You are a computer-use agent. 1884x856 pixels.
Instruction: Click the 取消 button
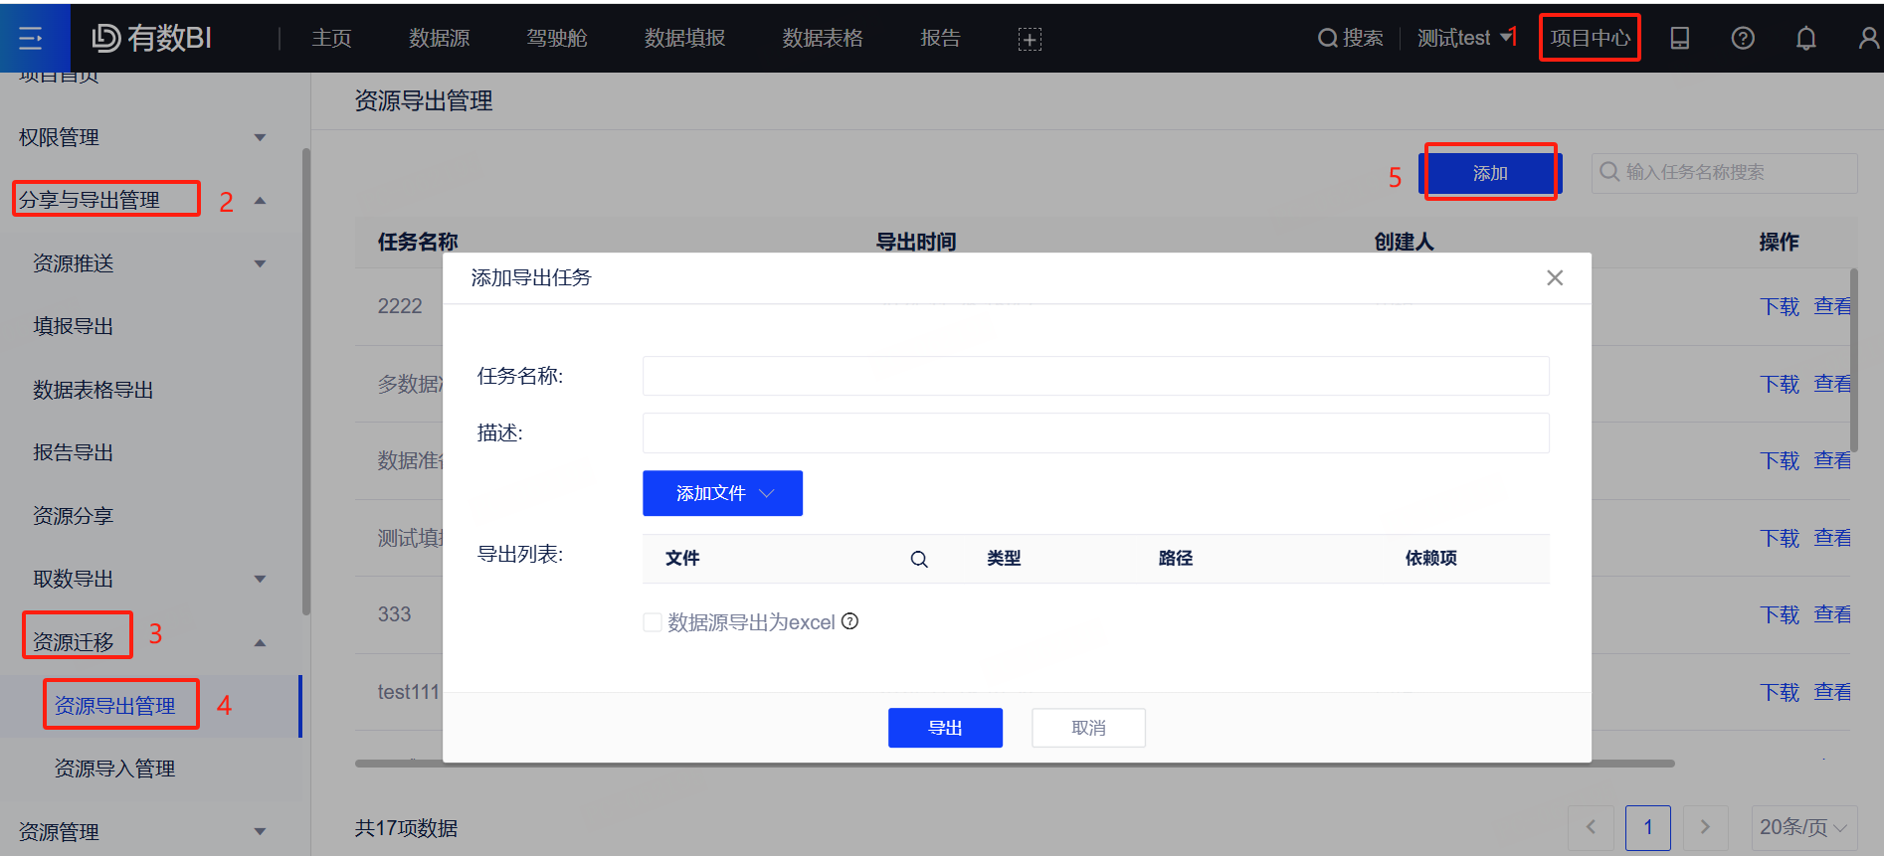pos(1088,728)
